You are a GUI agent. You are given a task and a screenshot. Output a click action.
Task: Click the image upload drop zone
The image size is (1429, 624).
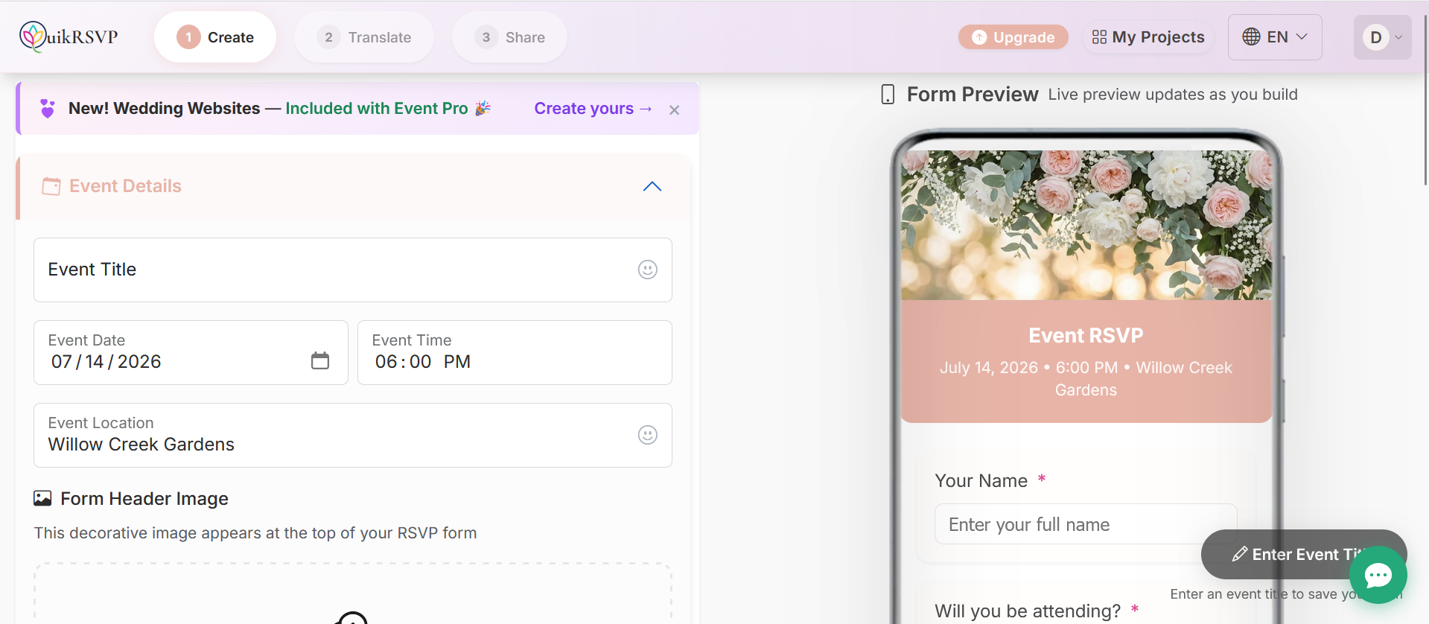[x=353, y=594]
